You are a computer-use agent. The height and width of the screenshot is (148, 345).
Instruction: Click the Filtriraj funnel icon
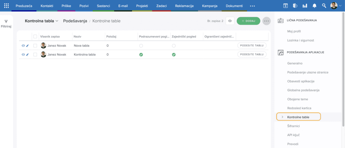coord(6,21)
